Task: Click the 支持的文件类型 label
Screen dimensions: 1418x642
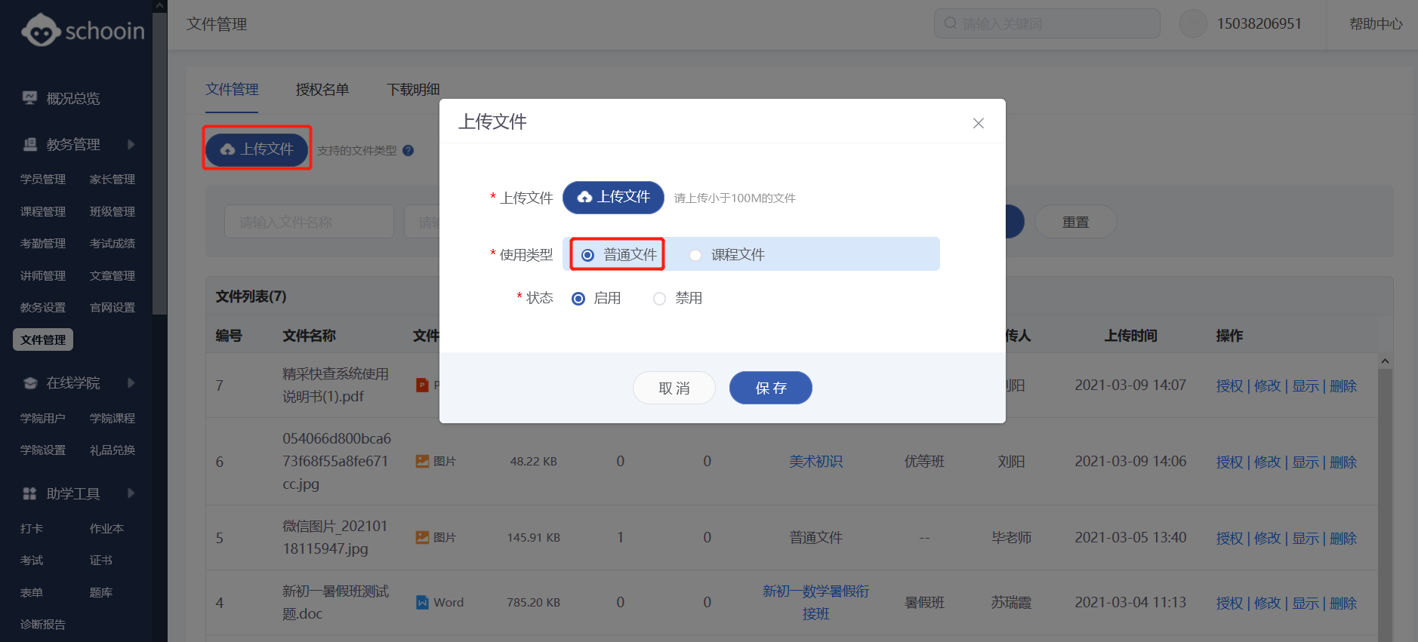Action: click(356, 150)
